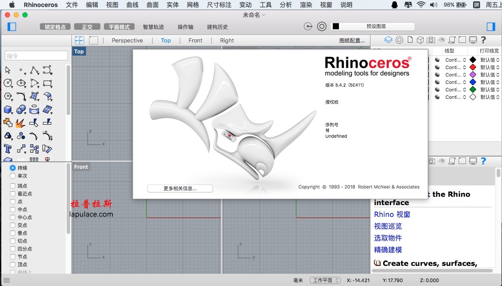The width and height of the screenshot is (502, 286).
Task: Open the 图纸配置... button
Action: 352,40
